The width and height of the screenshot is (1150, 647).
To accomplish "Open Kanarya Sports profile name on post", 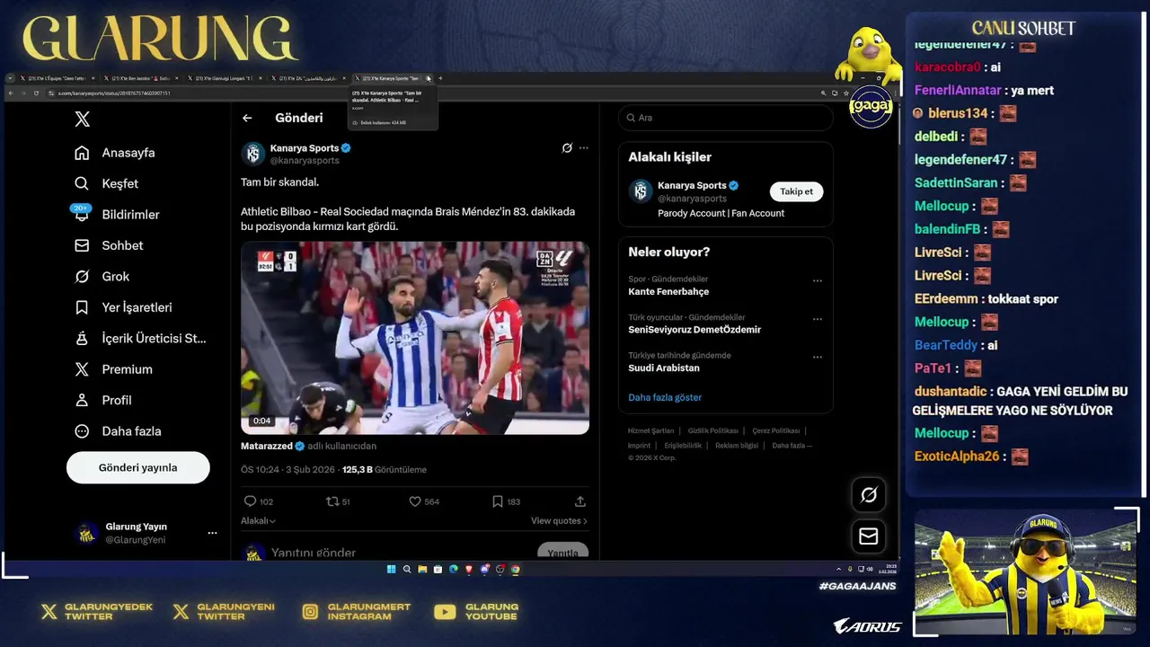I will point(305,148).
